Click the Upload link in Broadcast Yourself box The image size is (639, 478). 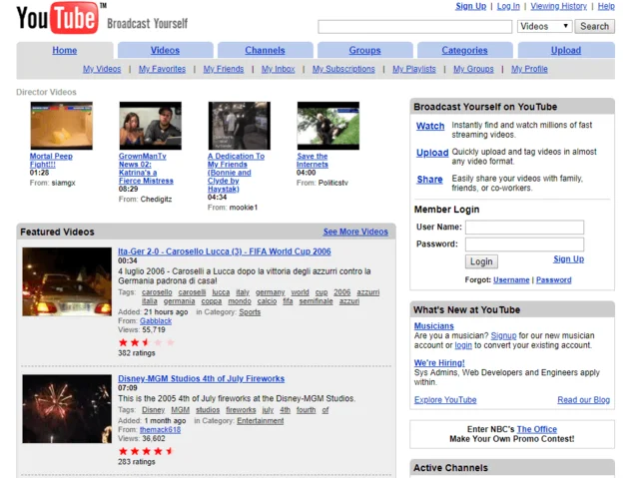coord(432,153)
